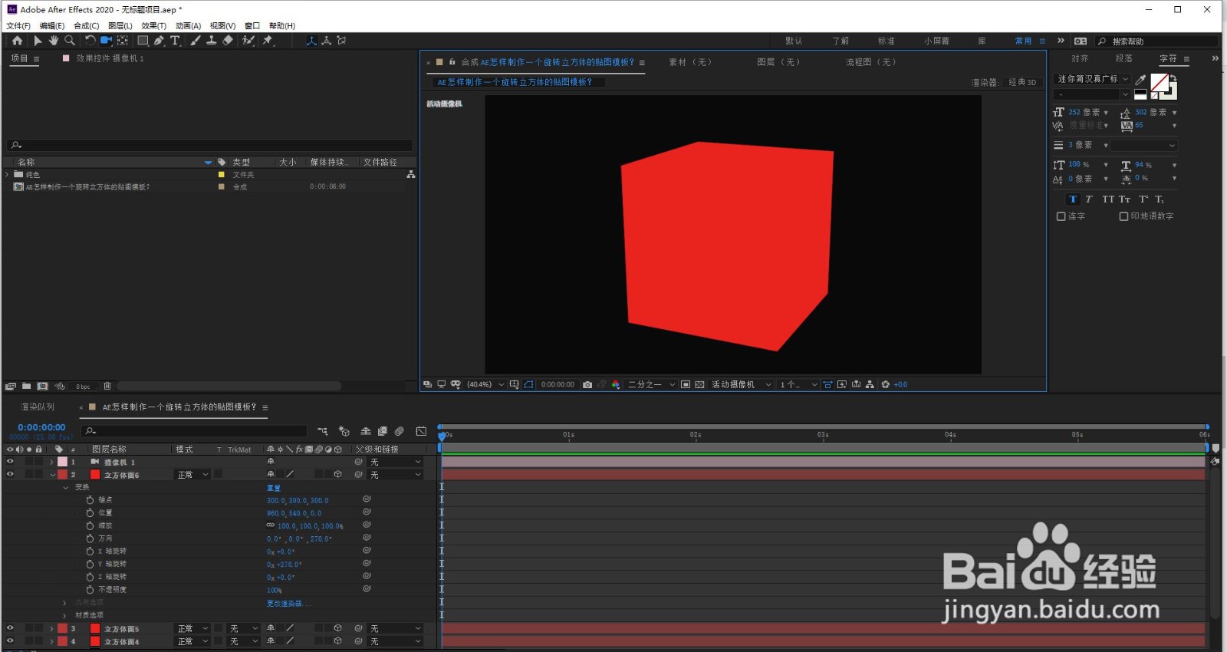Click stopwatch for 不透明度 property

pos(90,589)
